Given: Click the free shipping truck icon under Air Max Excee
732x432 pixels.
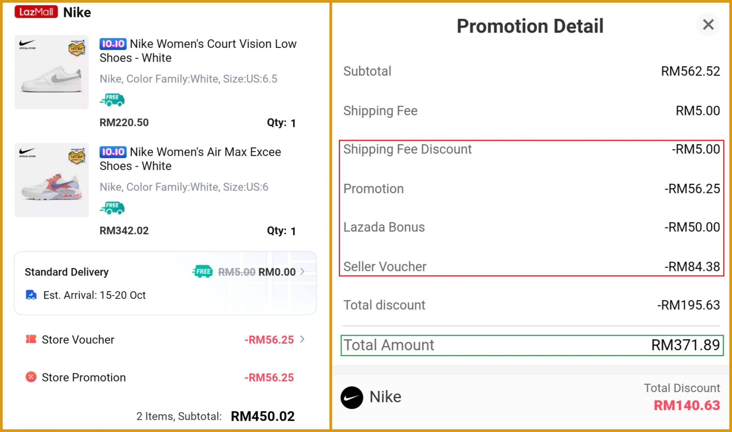Looking at the screenshot, I should coord(112,208).
